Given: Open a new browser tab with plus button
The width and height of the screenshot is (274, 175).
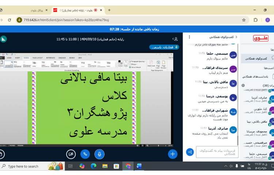Looking at the screenshot, I should pos(109,10).
